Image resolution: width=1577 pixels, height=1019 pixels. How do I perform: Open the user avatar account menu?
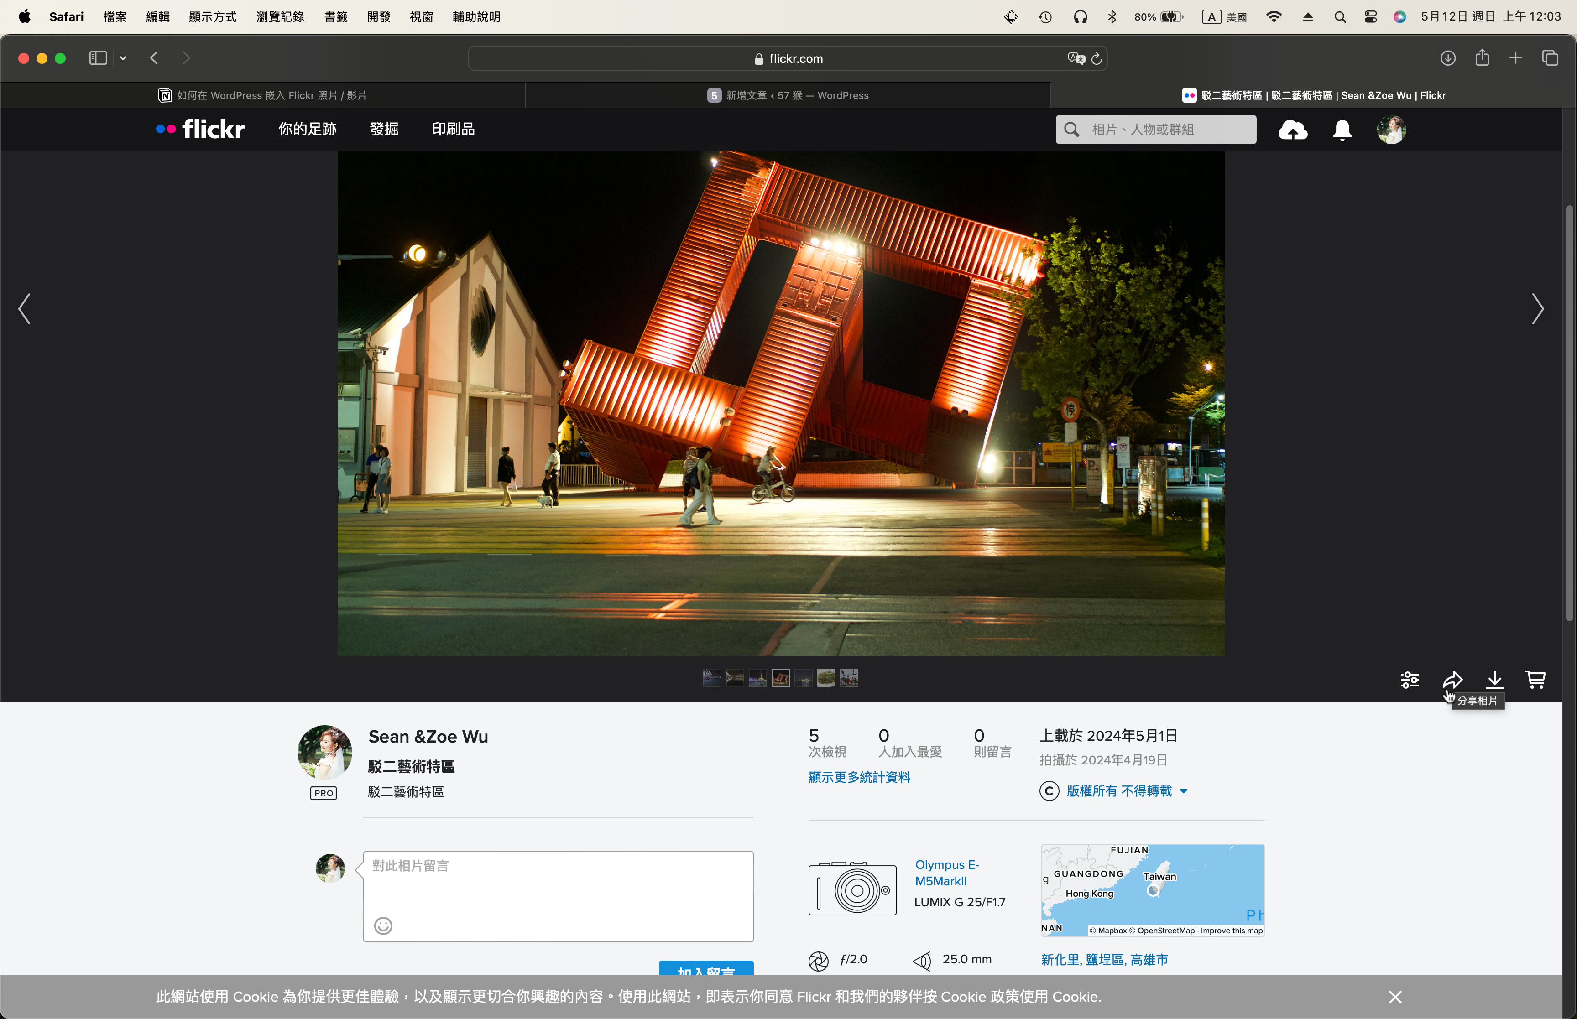point(1391,130)
